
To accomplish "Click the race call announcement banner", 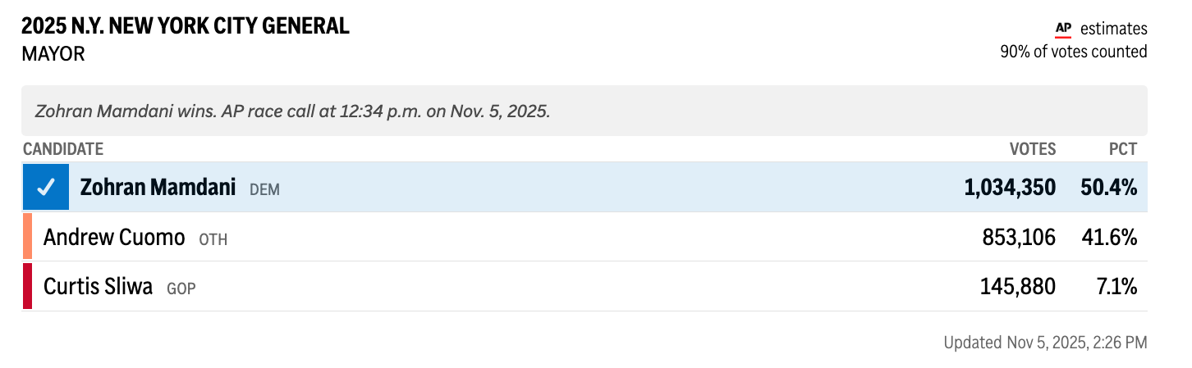I will (584, 111).
